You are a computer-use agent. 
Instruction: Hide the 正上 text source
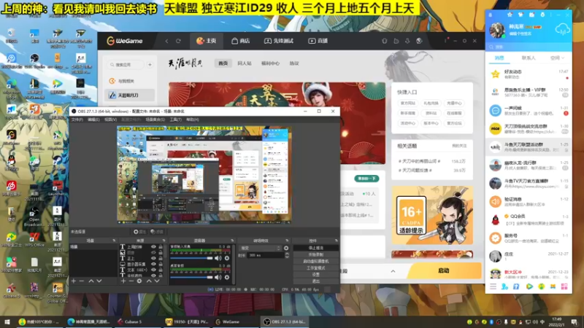(x=153, y=258)
